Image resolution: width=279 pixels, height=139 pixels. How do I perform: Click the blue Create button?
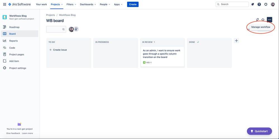pos(133,4)
